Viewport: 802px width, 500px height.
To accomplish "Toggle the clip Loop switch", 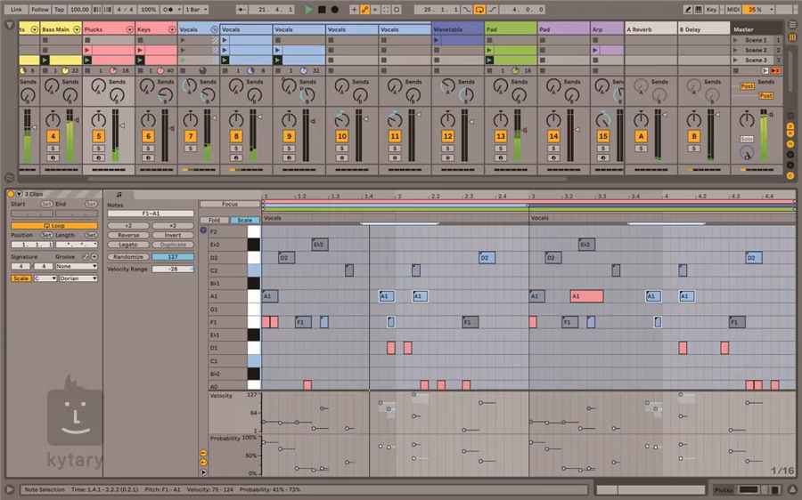I will pos(54,226).
